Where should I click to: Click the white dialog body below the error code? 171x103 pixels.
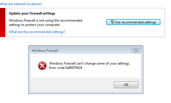pos(86,74)
